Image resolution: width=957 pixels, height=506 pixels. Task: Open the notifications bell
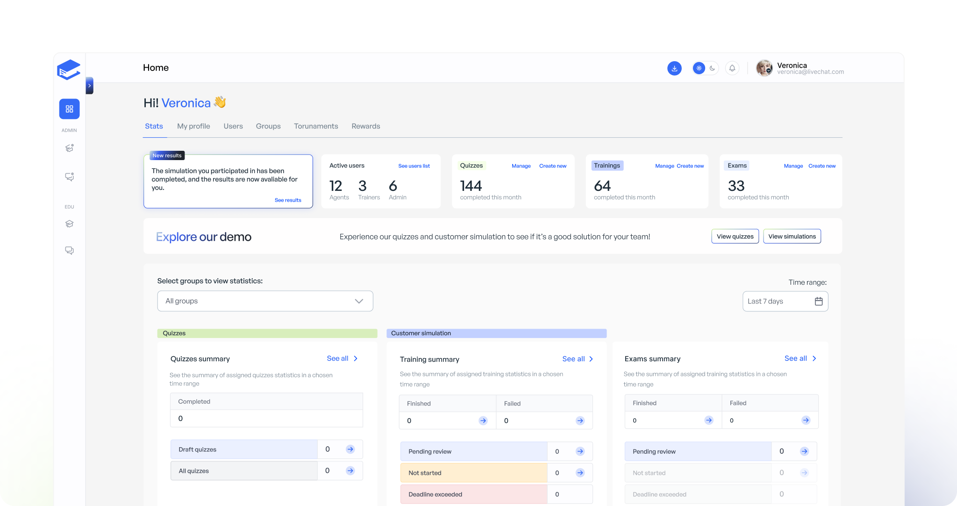(x=732, y=68)
